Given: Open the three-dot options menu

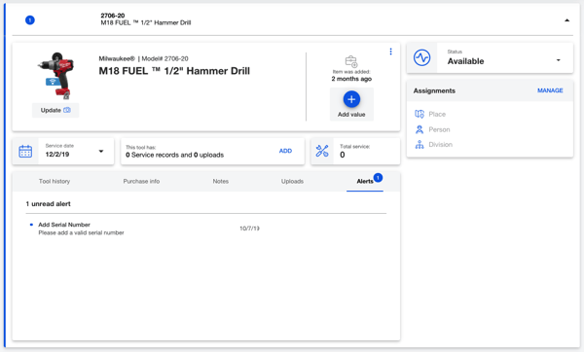Looking at the screenshot, I should point(390,52).
